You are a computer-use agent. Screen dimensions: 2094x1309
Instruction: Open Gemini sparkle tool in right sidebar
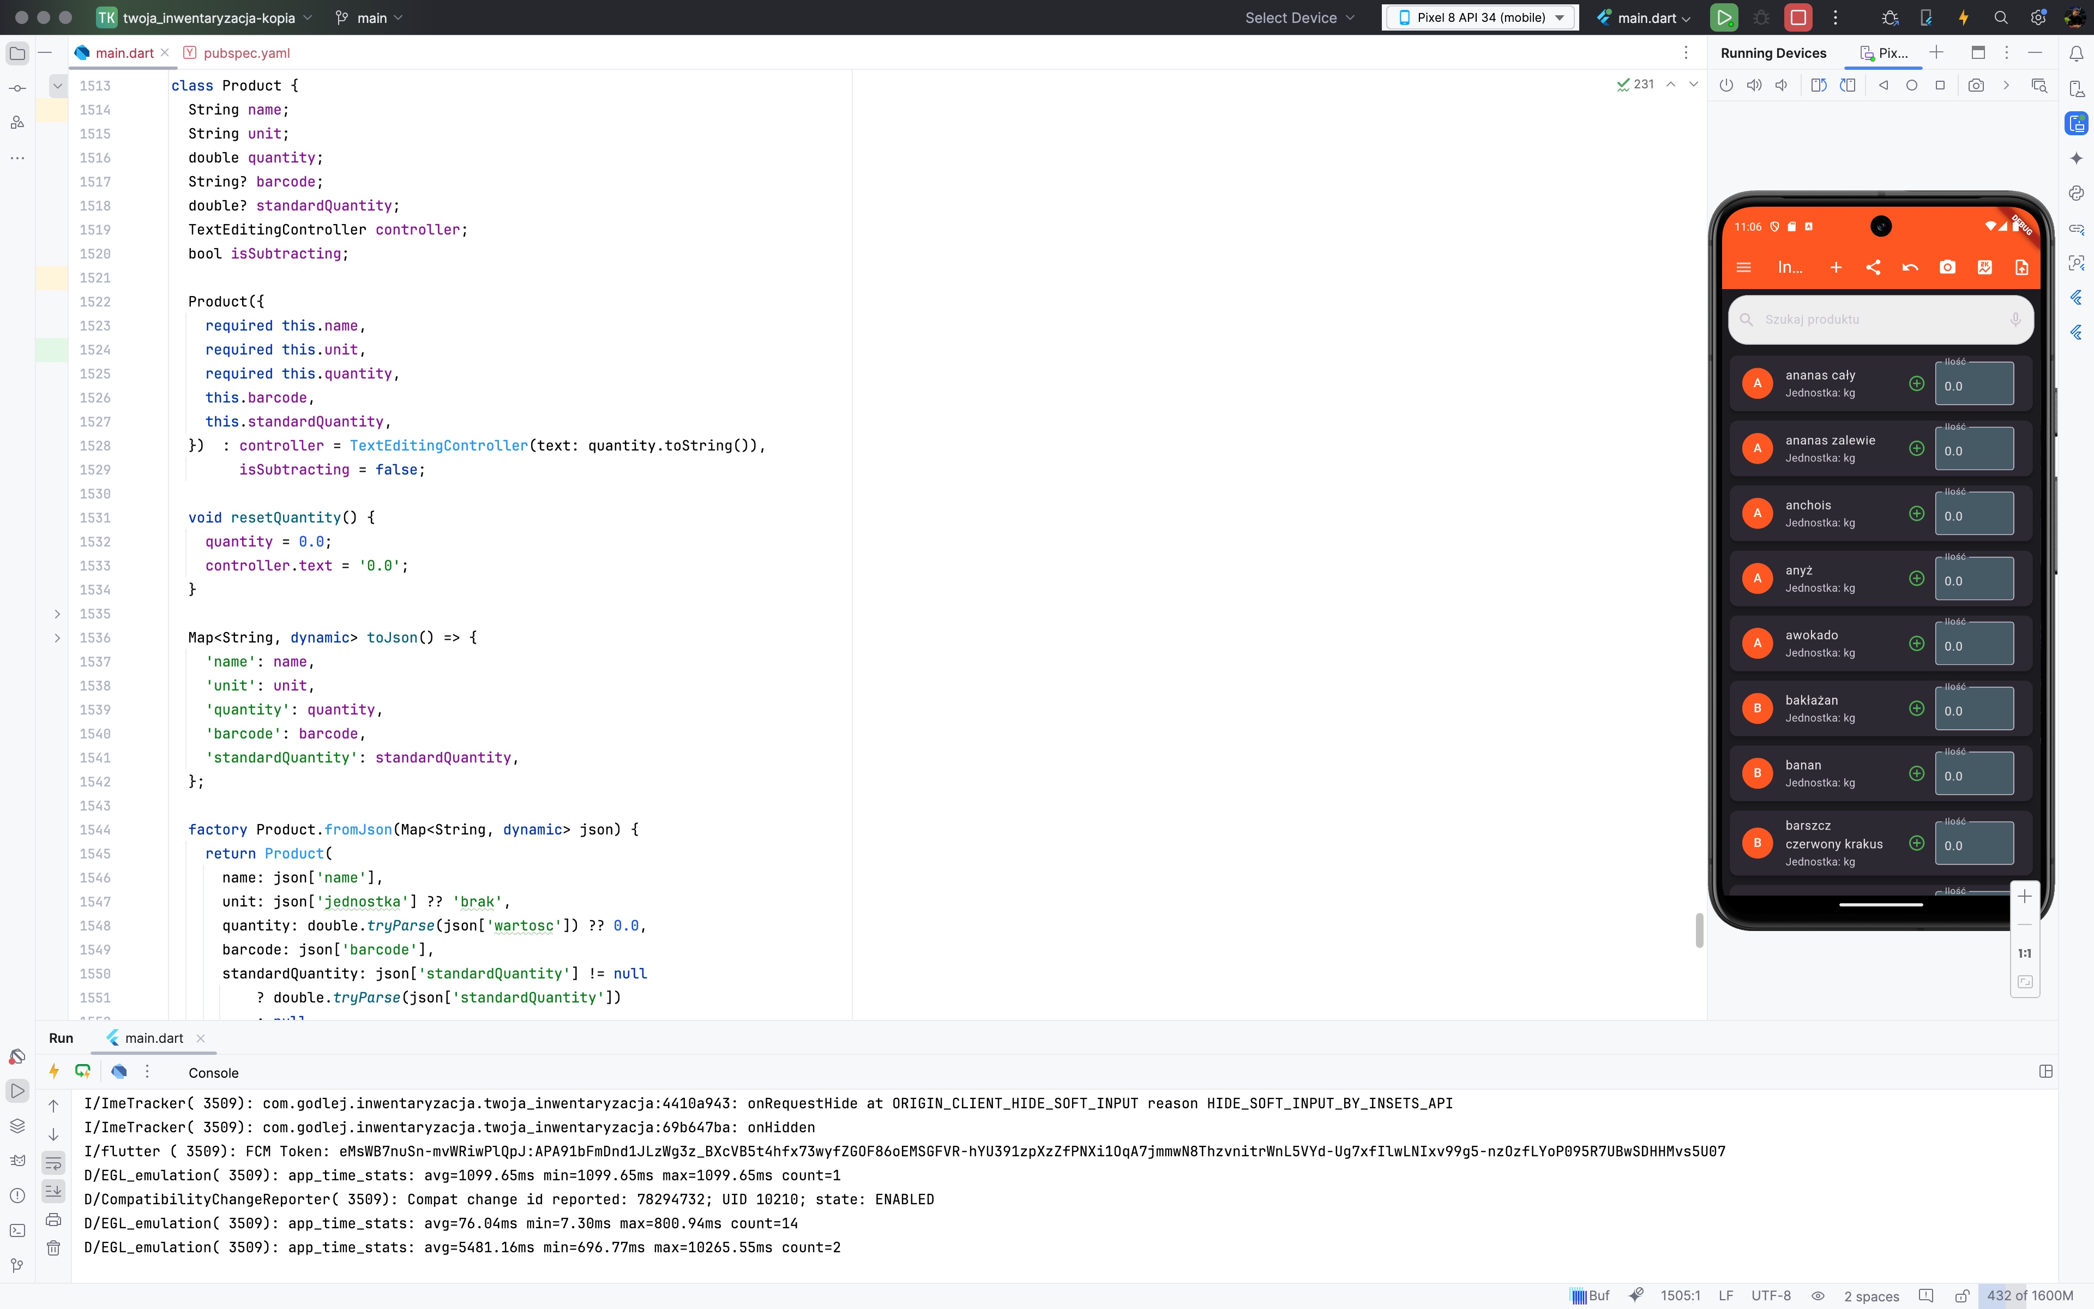(2077, 158)
